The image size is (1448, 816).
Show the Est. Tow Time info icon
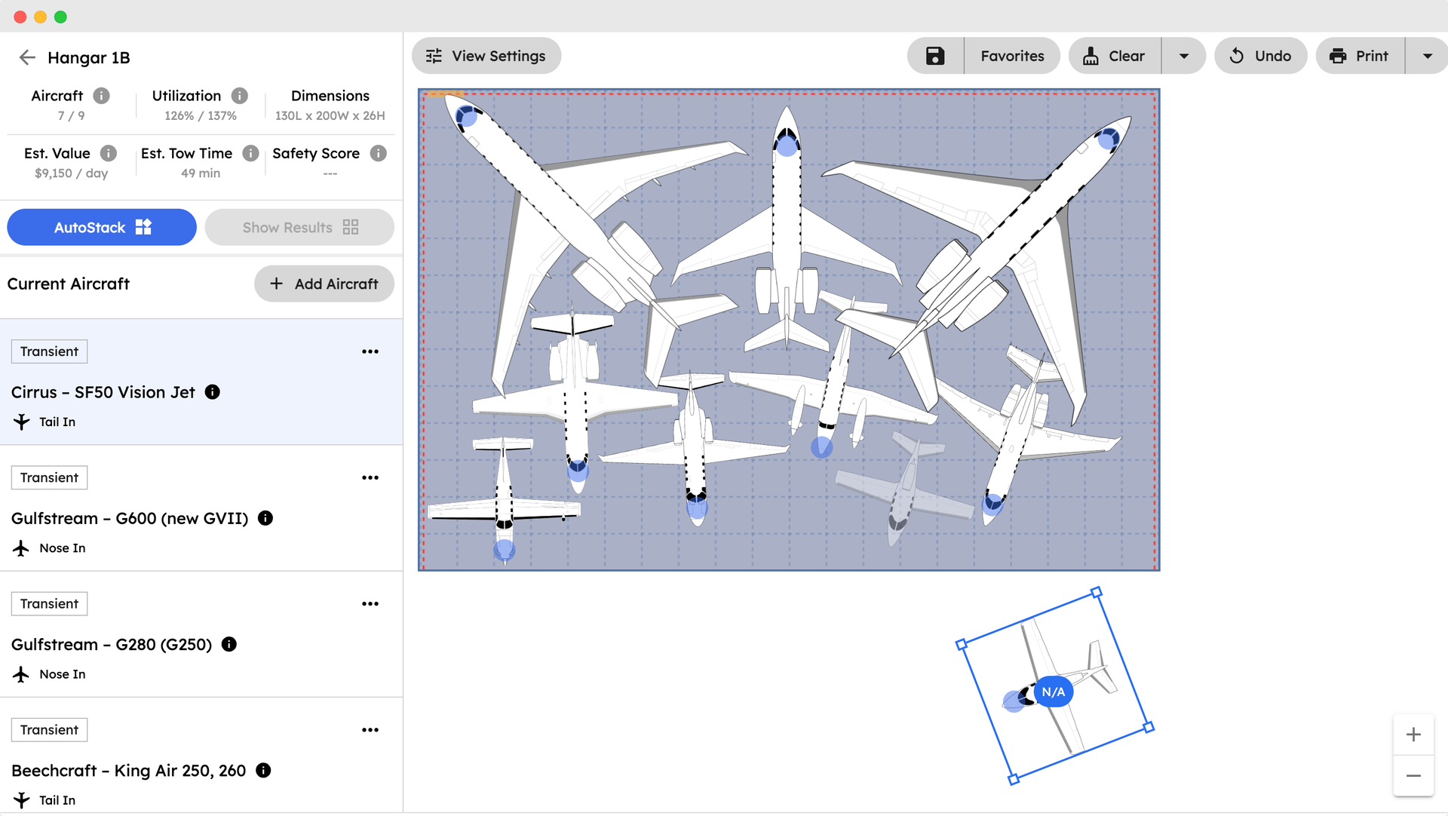click(x=250, y=153)
